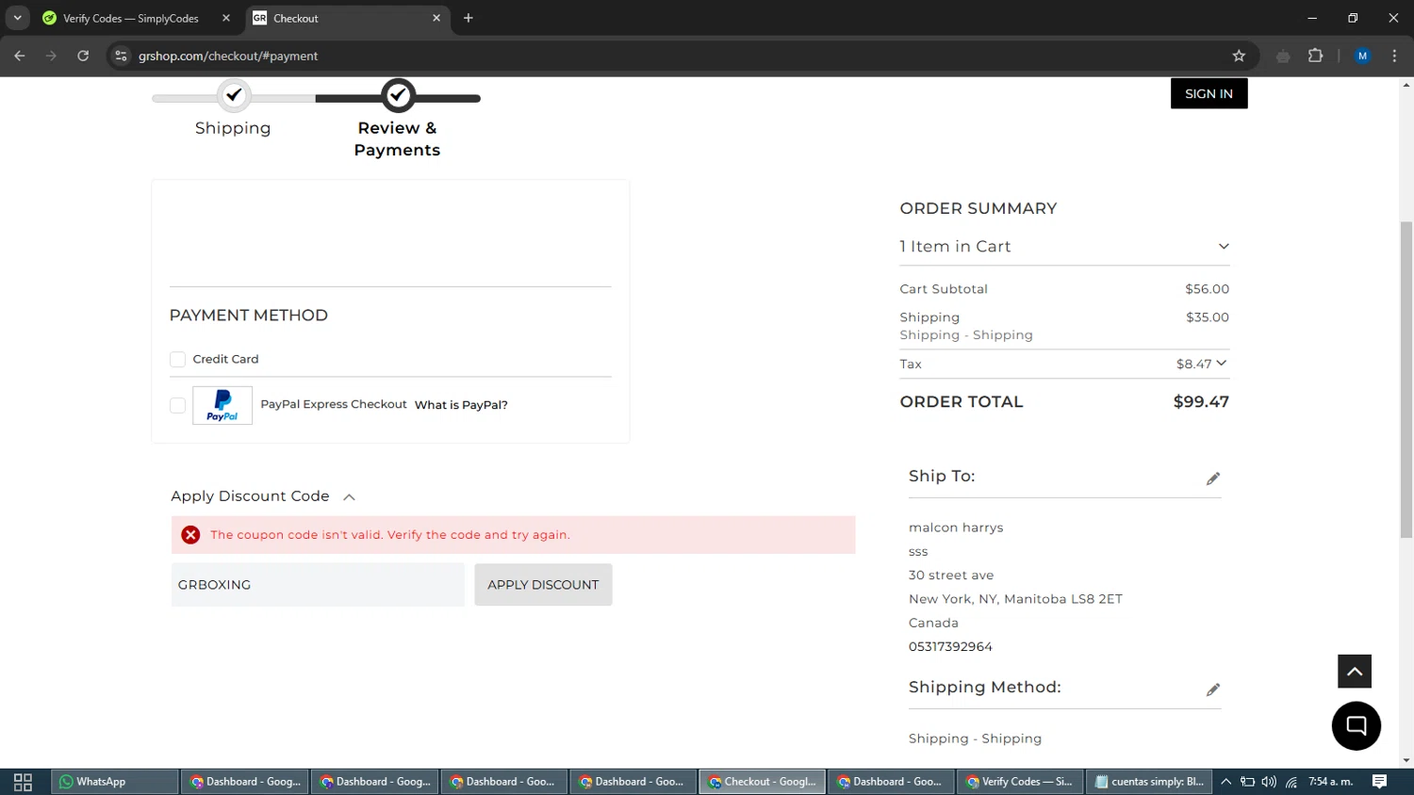Click the Order Total $99.47 amount
This screenshot has height=795, width=1414.
[1201, 402]
